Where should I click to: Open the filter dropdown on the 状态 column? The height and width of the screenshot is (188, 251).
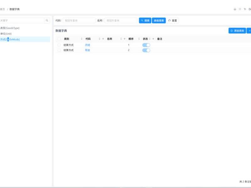coord(153,39)
